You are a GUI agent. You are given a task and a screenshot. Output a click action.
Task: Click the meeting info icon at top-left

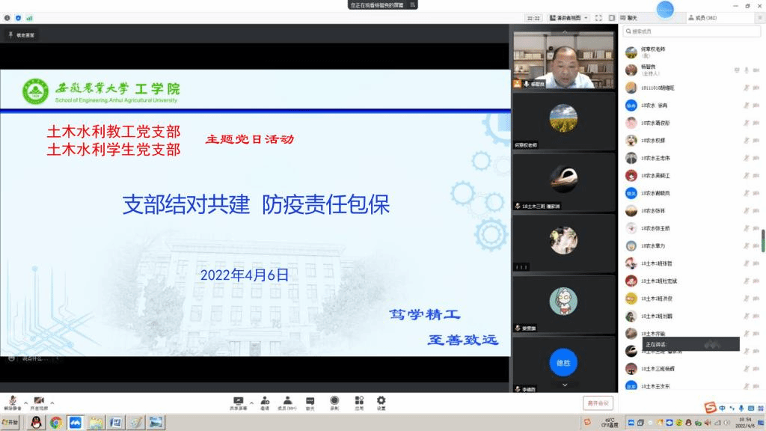[x=7, y=17]
